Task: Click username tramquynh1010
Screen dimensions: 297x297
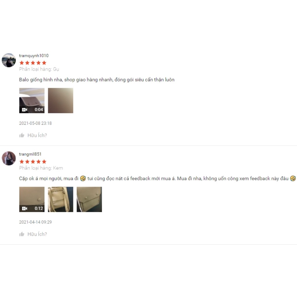Action: [x=34, y=56]
